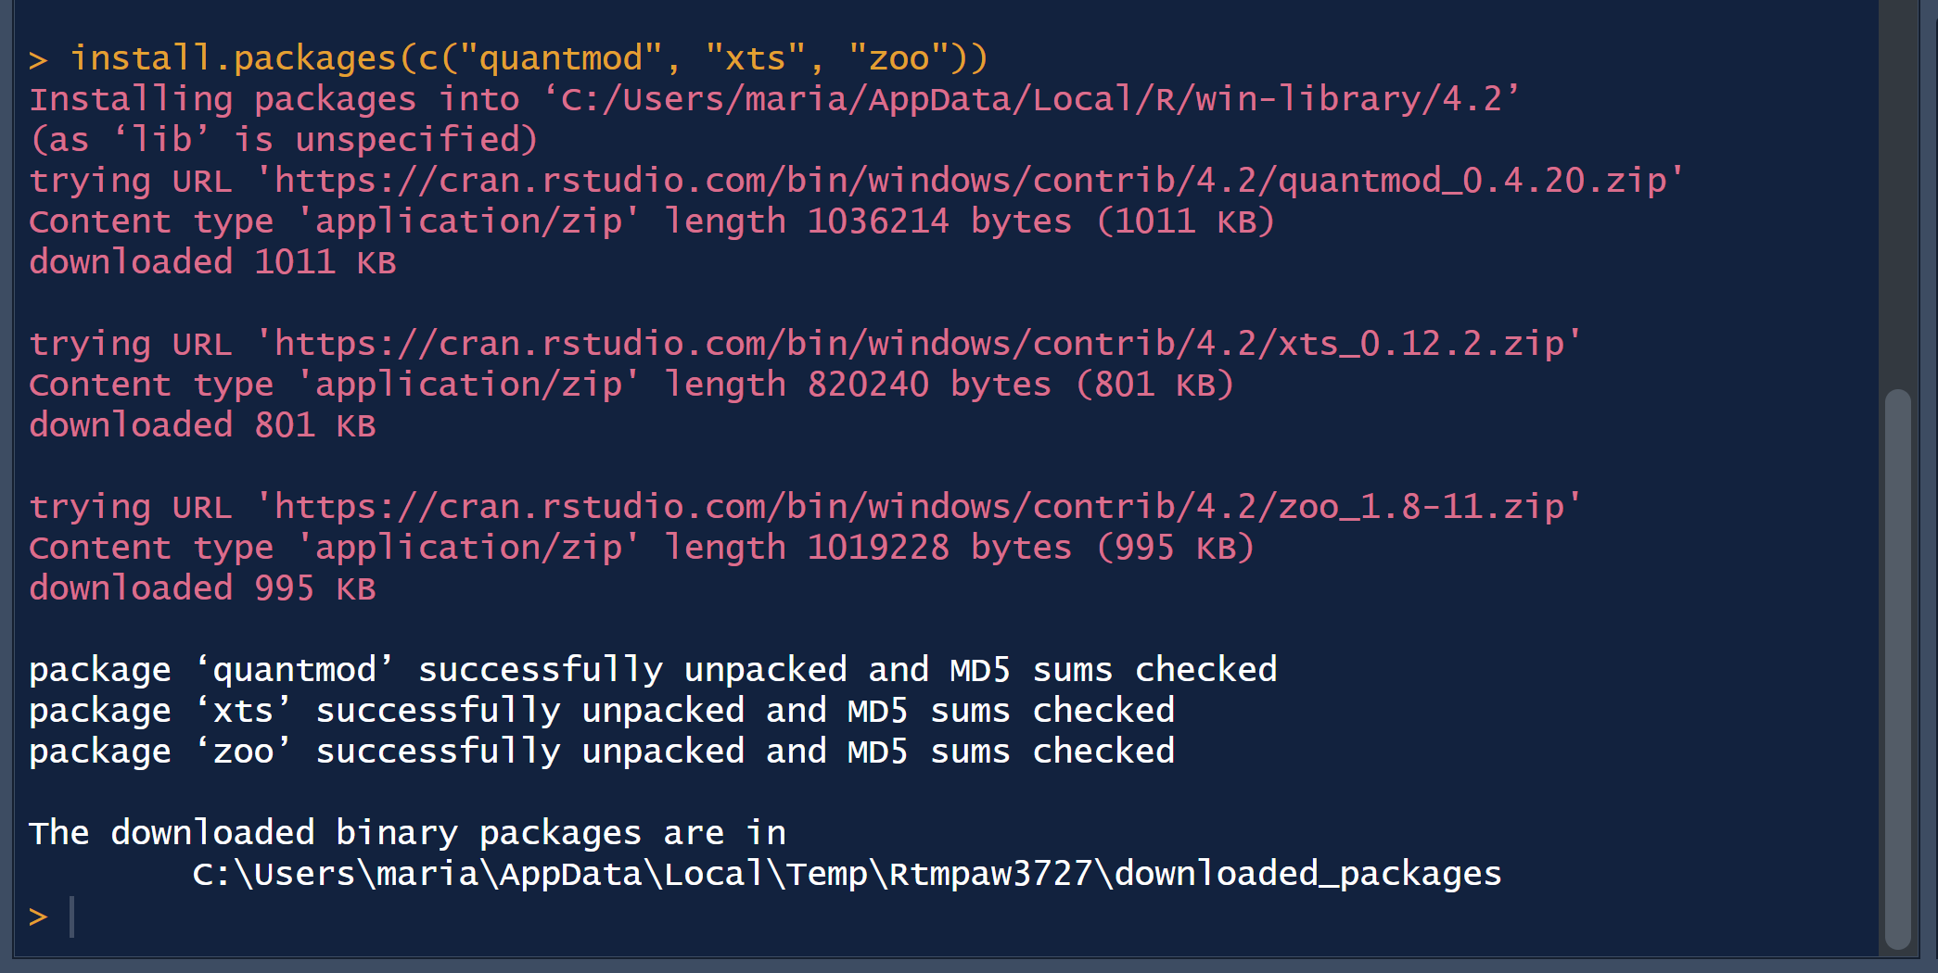
Task: Click the zoo successfully unpacked message
Action: click(x=602, y=751)
